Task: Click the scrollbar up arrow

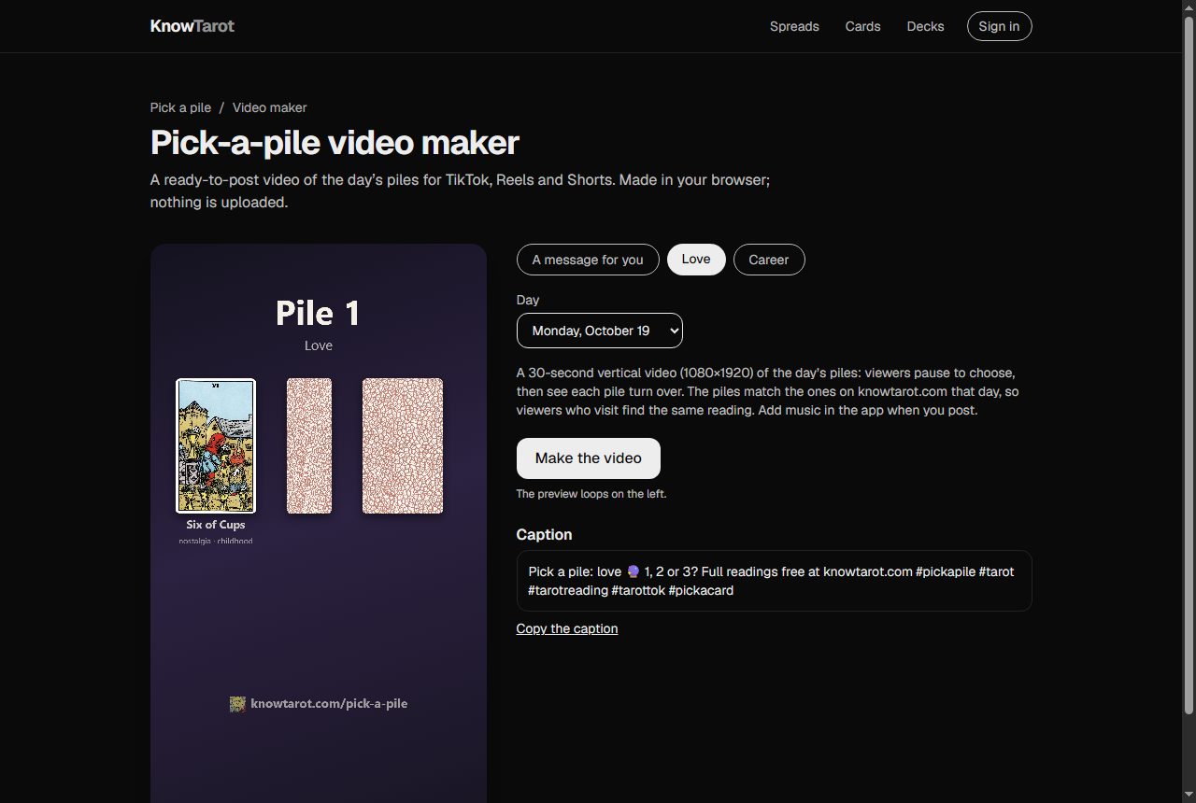Action: click(1189, 7)
